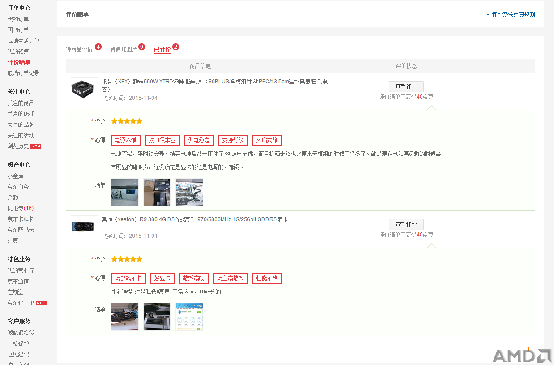Open 本地生活订单 in the sidebar
Viewport: 554px width, 365px height.
point(23,41)
